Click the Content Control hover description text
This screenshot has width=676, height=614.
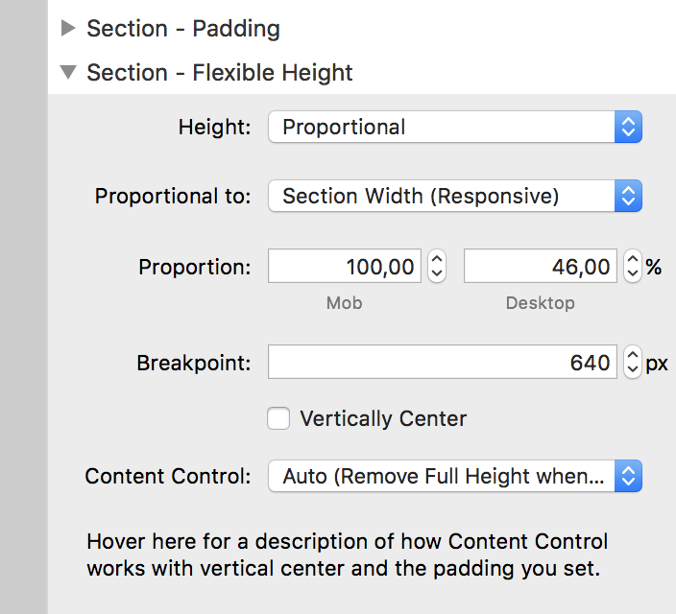[x=346, y=555]
